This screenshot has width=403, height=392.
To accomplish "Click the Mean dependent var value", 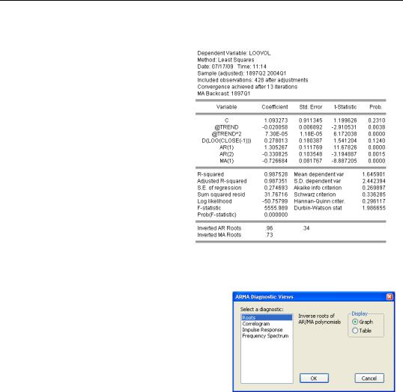I will pyautogui.click(x=374, y=174).
